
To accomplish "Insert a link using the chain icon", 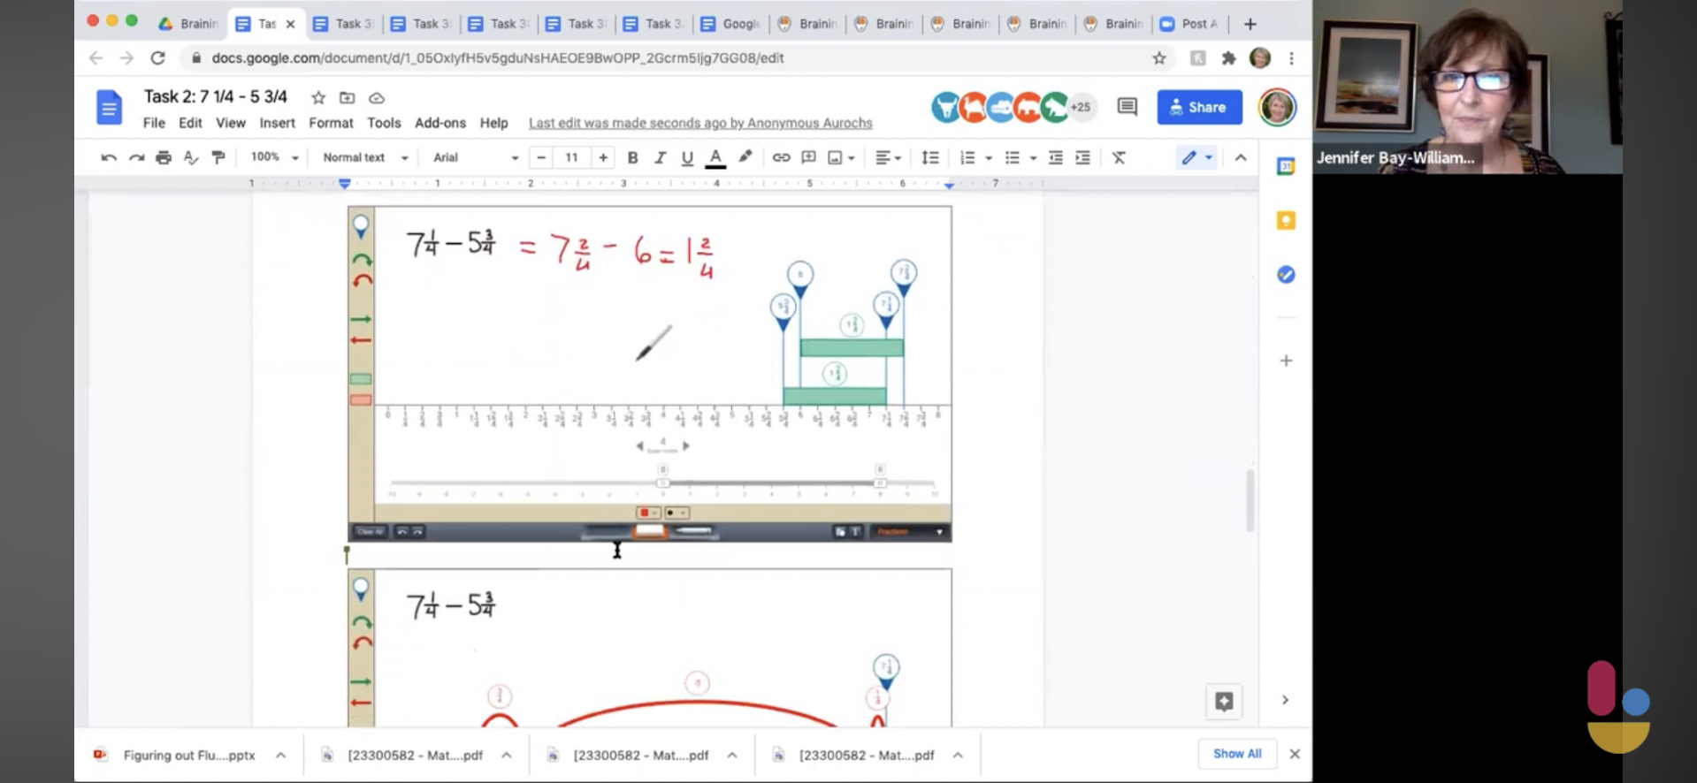I will 781,157.
